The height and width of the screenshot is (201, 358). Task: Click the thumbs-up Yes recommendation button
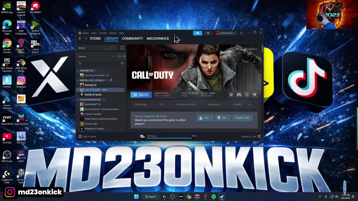(205, 118)
